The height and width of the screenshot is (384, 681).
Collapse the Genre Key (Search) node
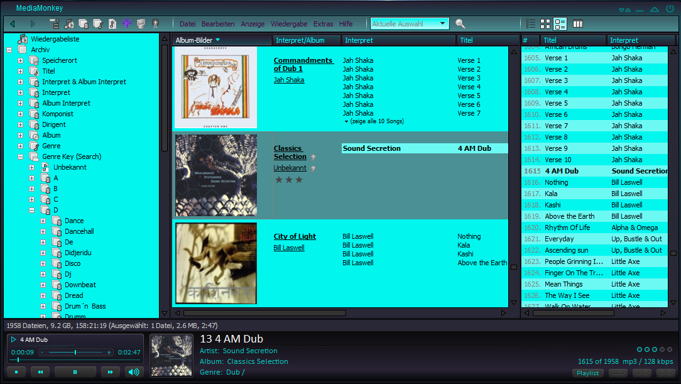point(20,156)
